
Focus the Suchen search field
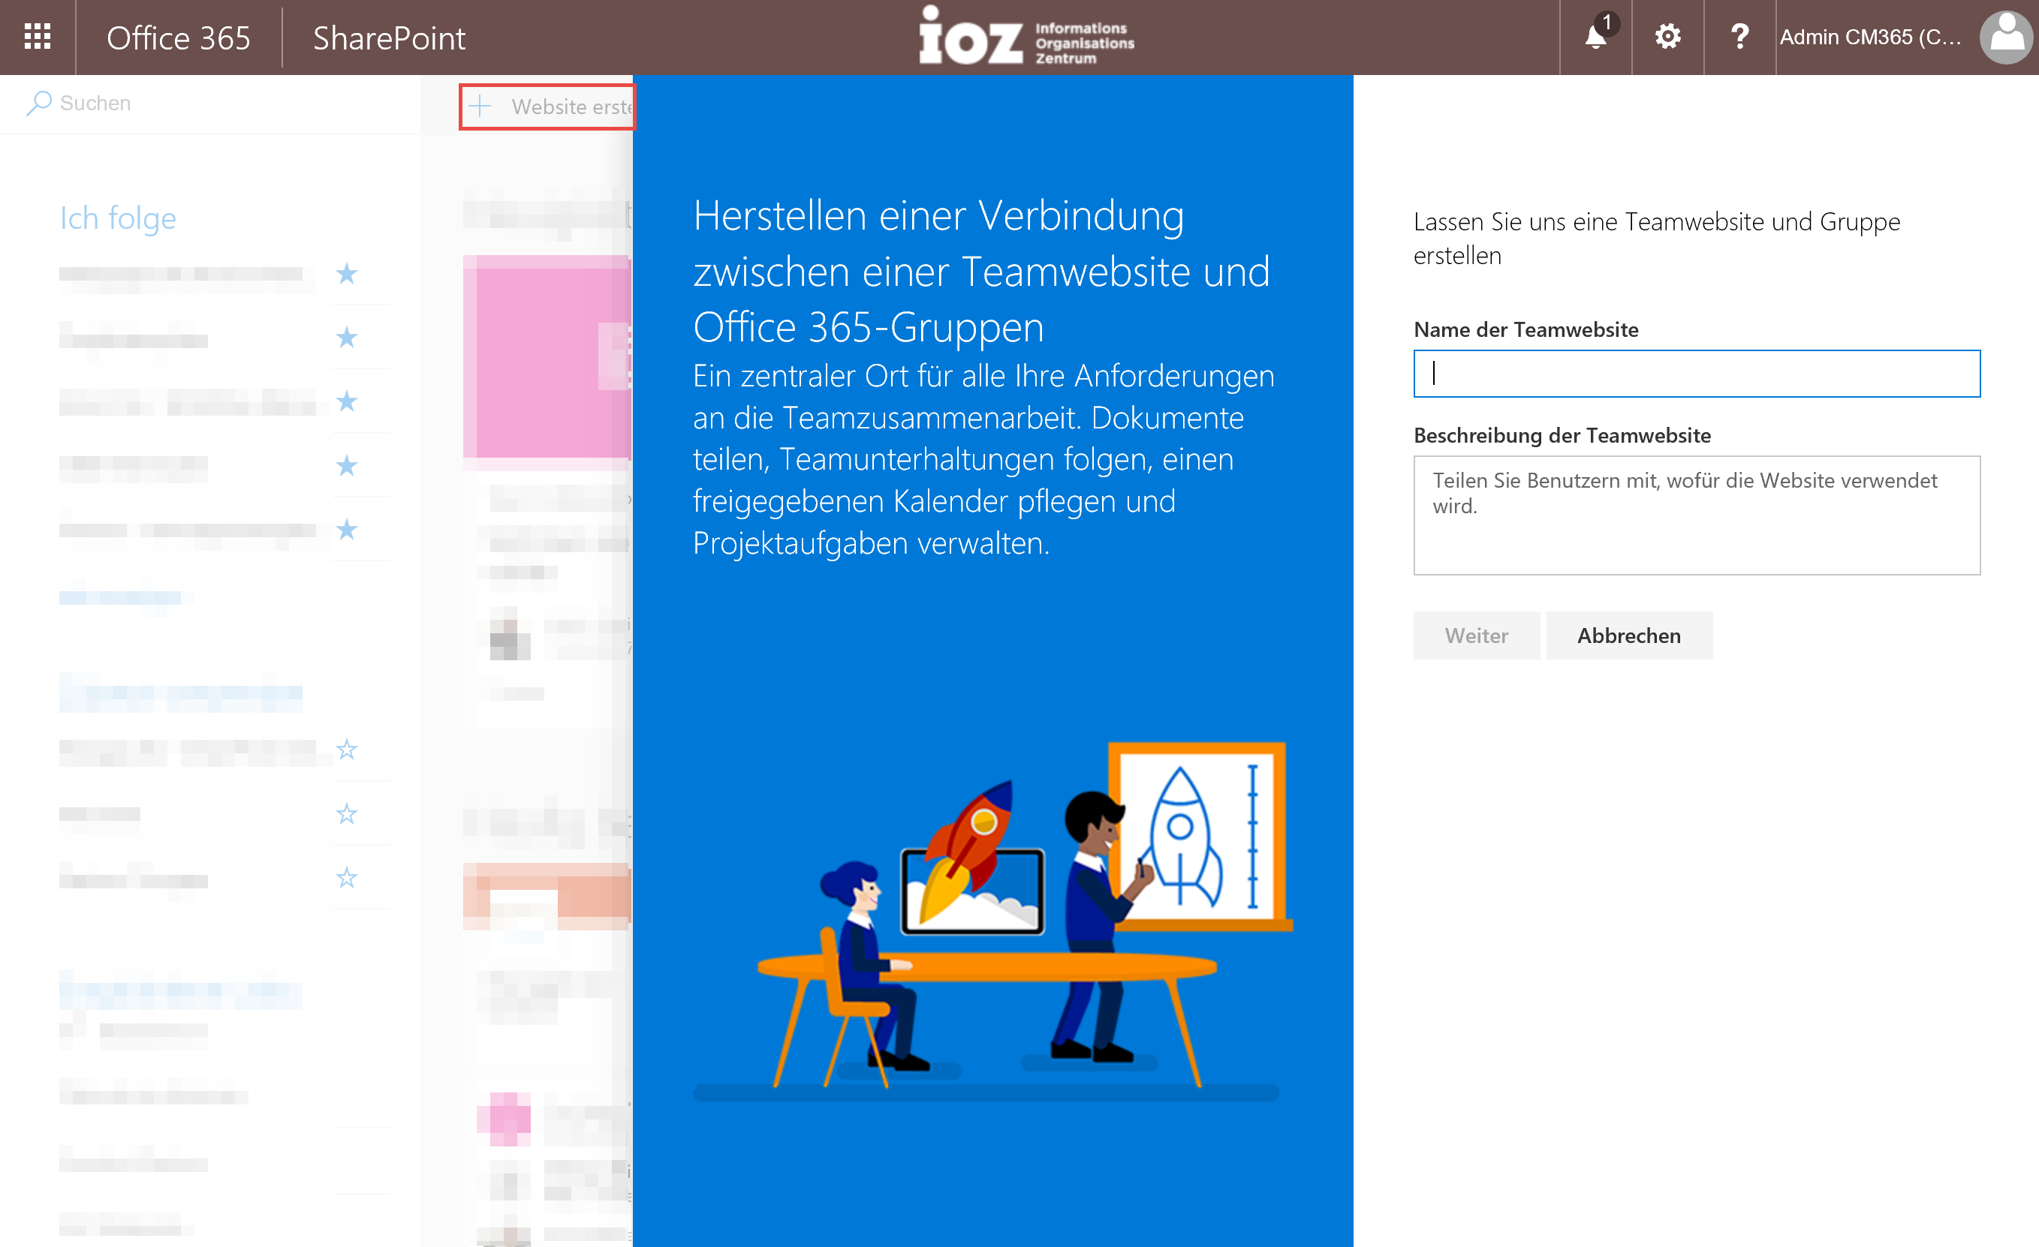point(211,104)
